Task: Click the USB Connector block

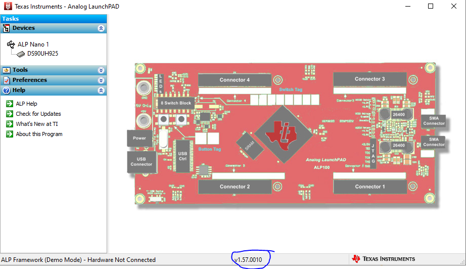Action: click(x=142, y=162)
